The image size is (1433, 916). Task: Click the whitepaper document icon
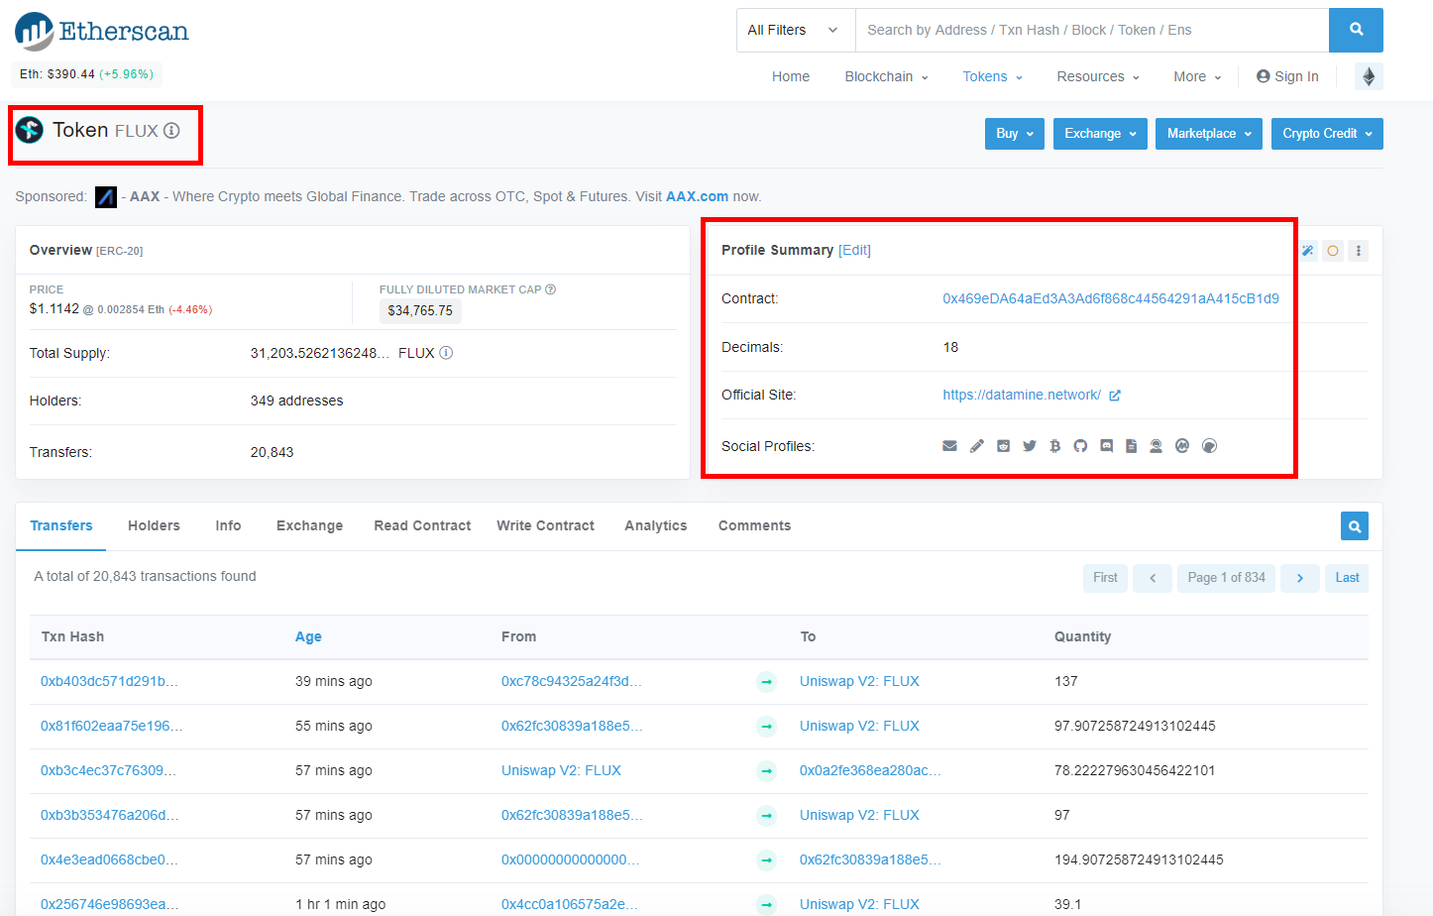1131,446
